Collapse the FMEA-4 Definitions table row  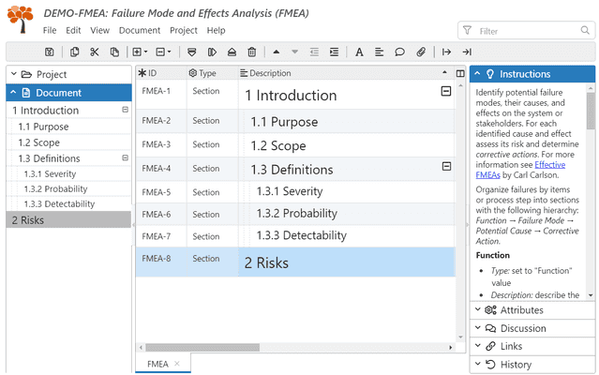tap(446, 166)
